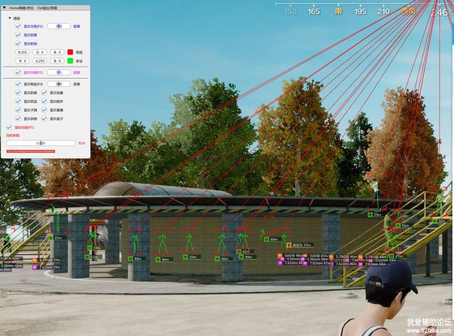
Task: Click the enemy tag reading 60m
Action: pos(273,239)
